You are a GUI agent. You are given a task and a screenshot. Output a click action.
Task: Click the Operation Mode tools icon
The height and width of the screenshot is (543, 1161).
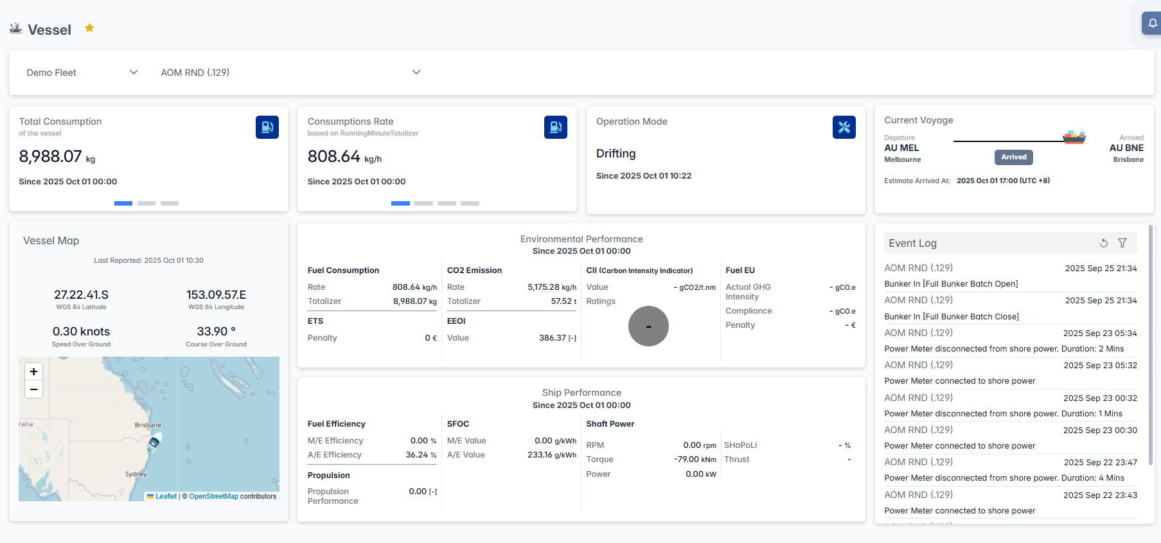click(x=844, y=127)
